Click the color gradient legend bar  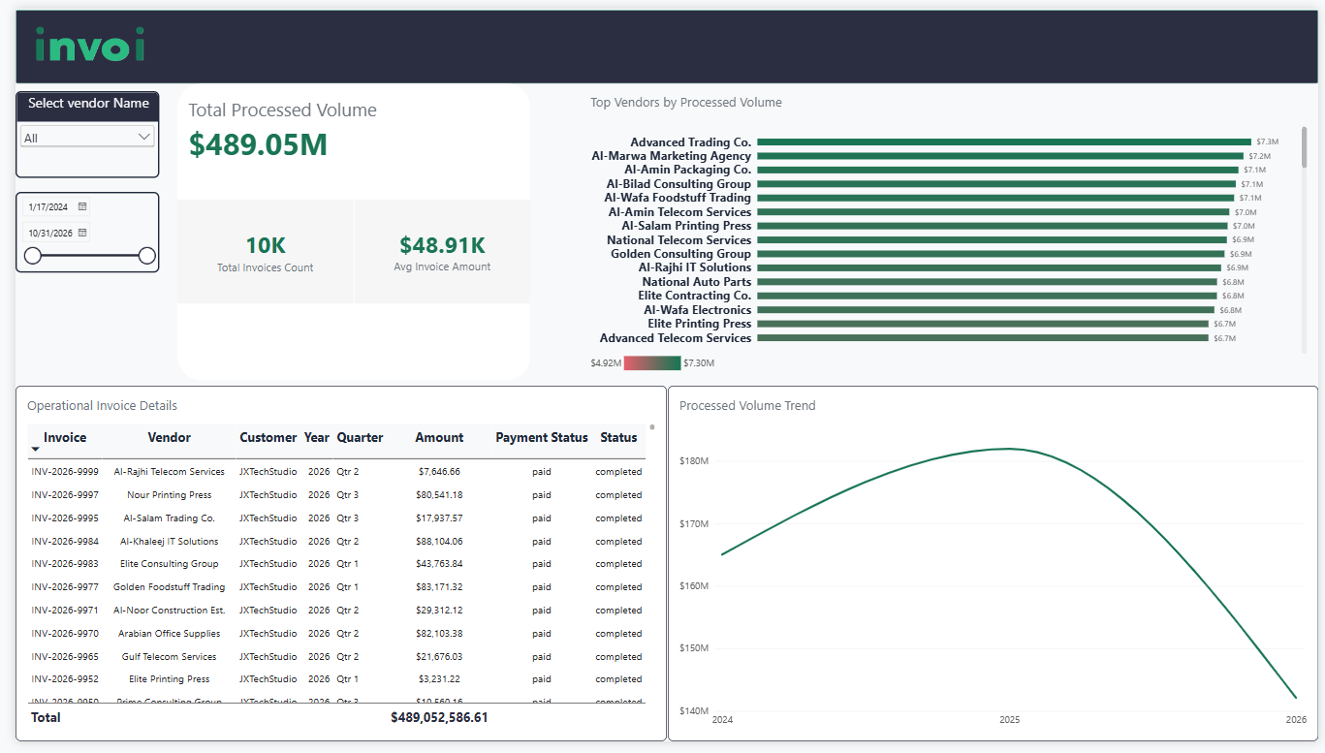click(652, 363)
